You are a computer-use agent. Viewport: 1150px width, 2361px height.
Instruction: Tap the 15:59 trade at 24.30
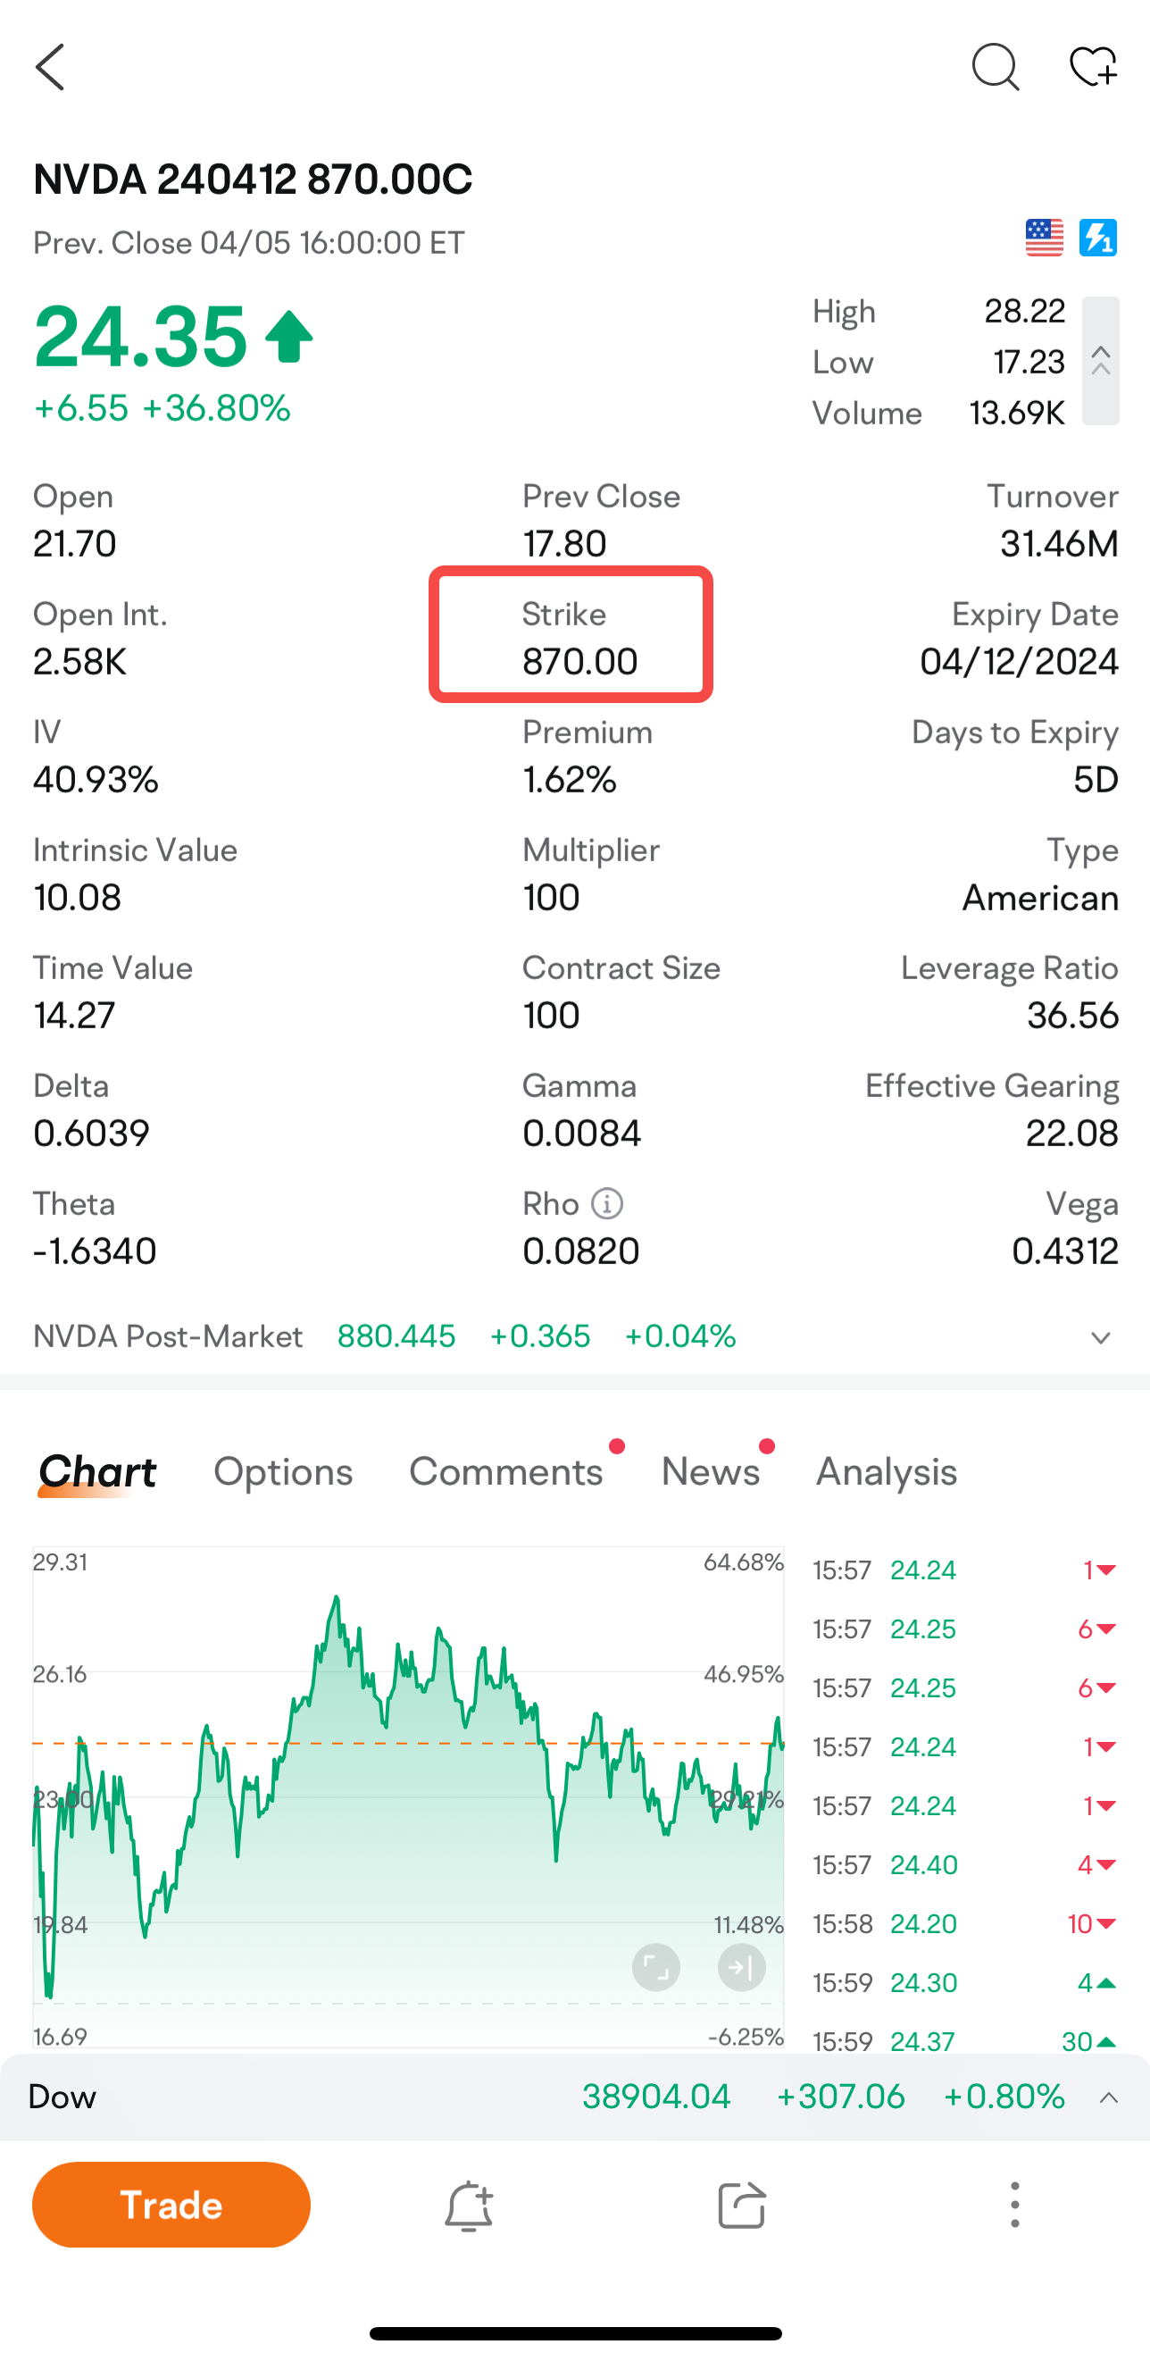[x=966, y=1982]
